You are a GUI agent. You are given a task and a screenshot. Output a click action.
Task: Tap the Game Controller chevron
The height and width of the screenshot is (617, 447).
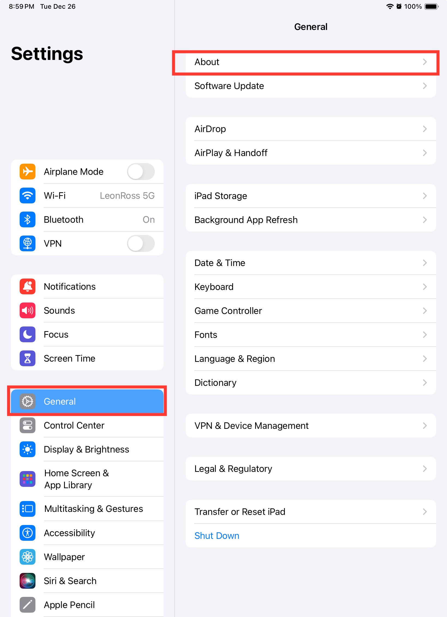pyautogui.click(x=425, y=311)
